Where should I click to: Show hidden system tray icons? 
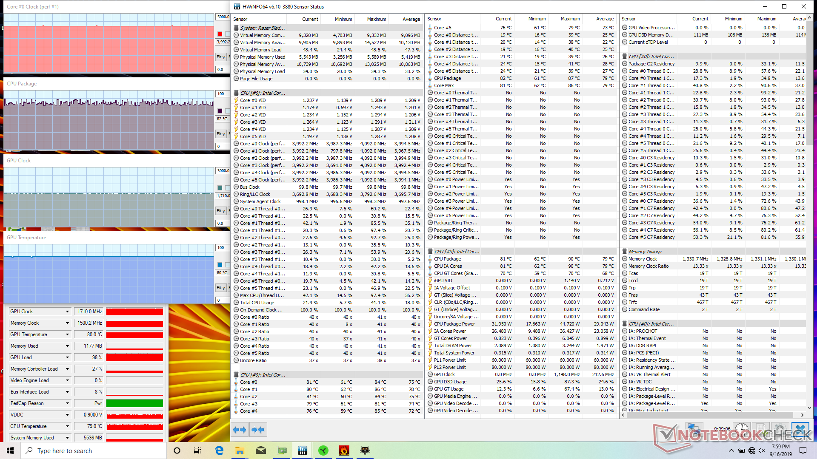click(731, 450)
